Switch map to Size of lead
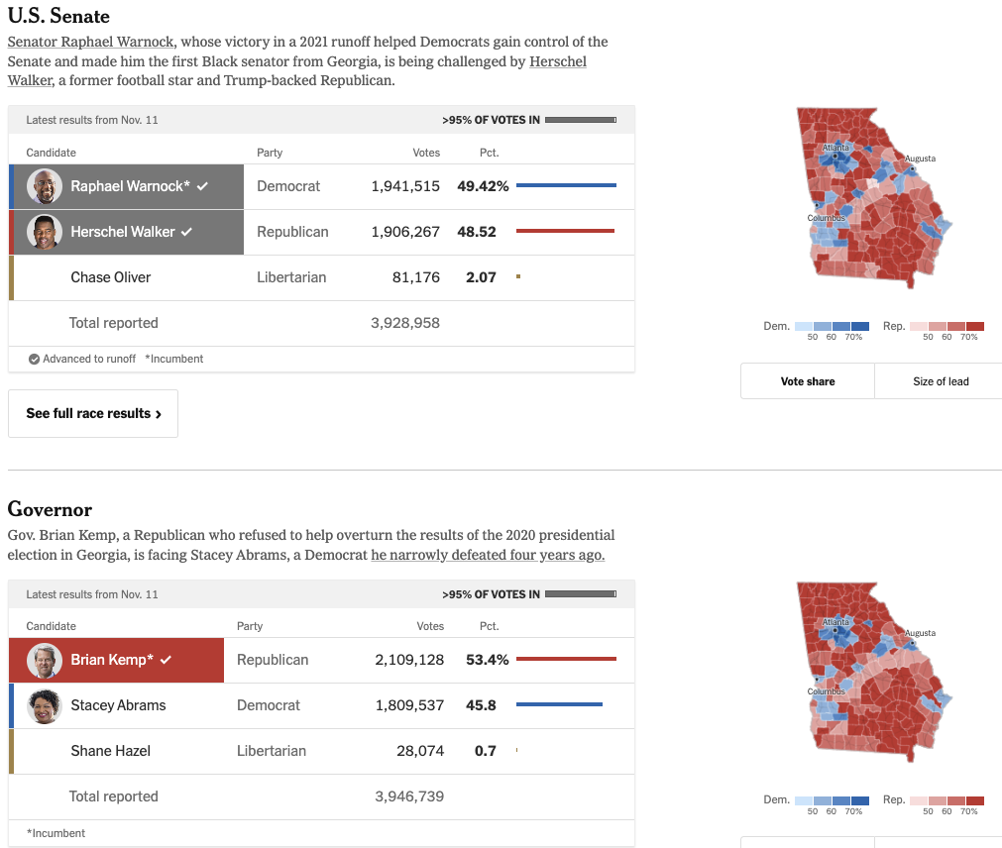Screen dimensions: 1002x848 coord(941,381)
